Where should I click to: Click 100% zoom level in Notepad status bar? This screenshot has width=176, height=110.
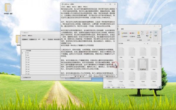(90, 77)
